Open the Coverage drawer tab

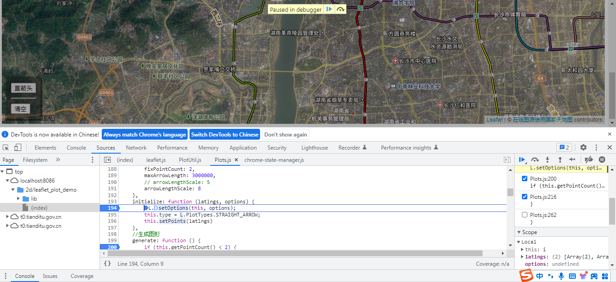[x=82, y=276]
